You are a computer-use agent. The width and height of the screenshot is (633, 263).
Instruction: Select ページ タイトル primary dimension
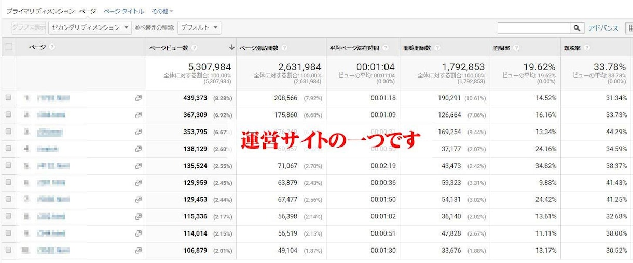click(x=124, y=11)
